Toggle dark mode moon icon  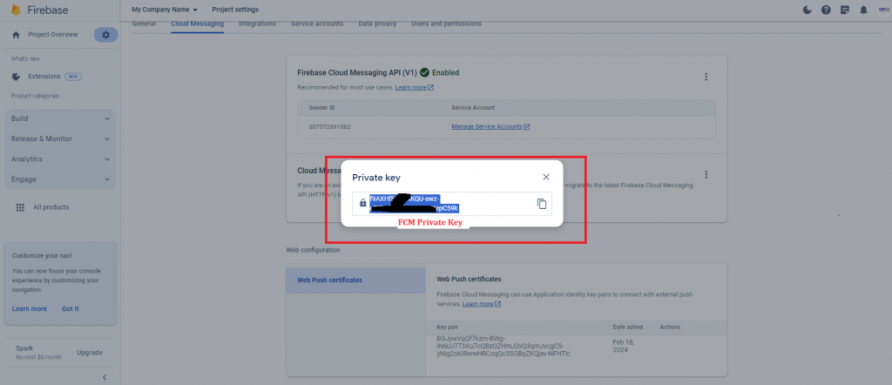pos(808,10)
